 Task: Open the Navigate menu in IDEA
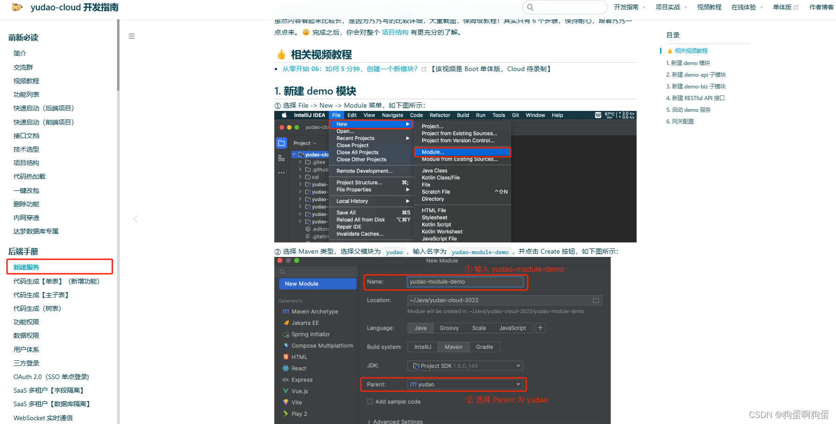point(392,115)
